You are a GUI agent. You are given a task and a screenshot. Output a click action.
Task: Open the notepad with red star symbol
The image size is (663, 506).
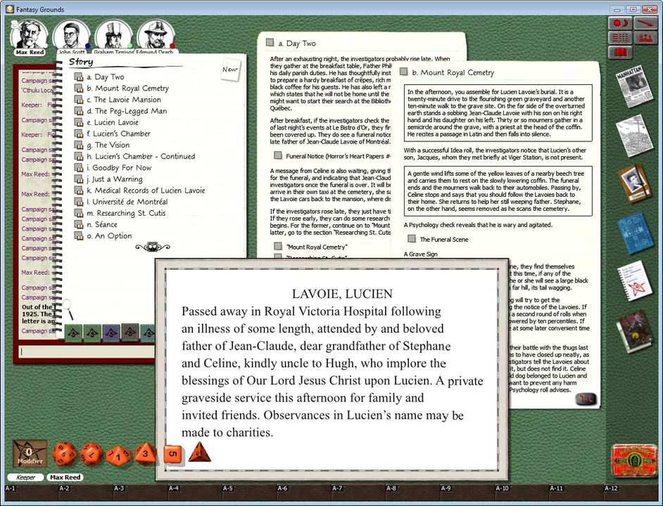pos(634,281)
